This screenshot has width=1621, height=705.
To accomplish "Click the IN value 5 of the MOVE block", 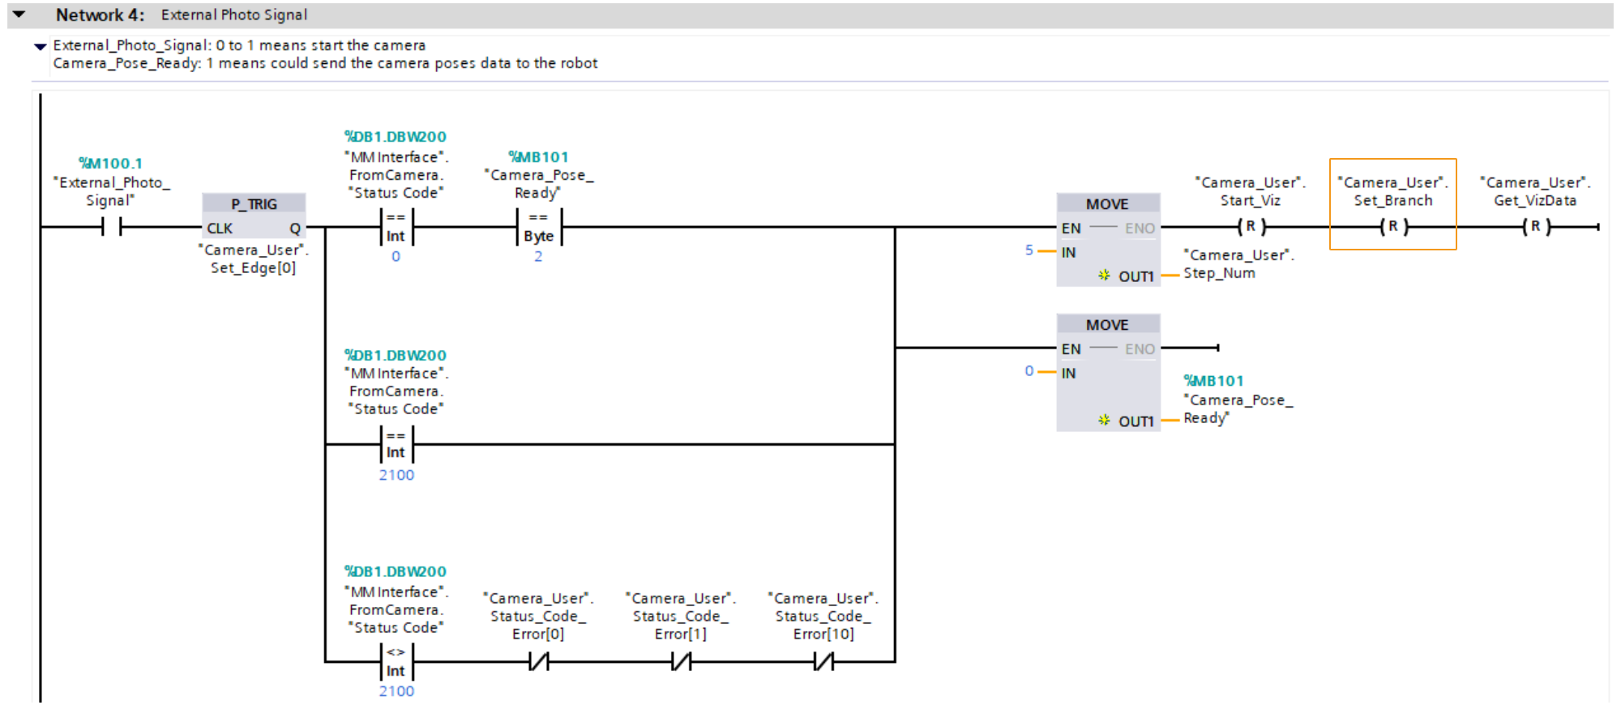I will [1029, 250].
